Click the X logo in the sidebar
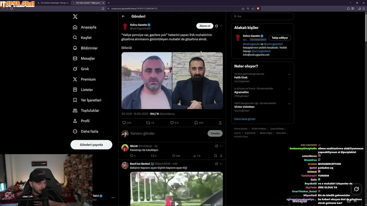Image resolution: width=367 pixels, height=206 pixels. 75,17
